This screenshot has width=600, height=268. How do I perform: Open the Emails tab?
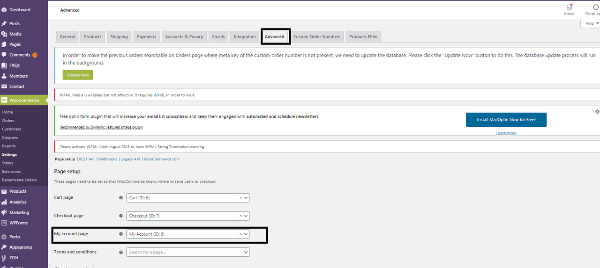pyautogui.click(x=218, y=36)
